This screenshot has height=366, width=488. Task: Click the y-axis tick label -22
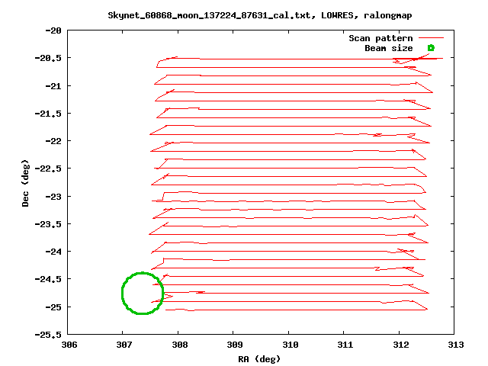pyautogui.click(x=53, y=141)
